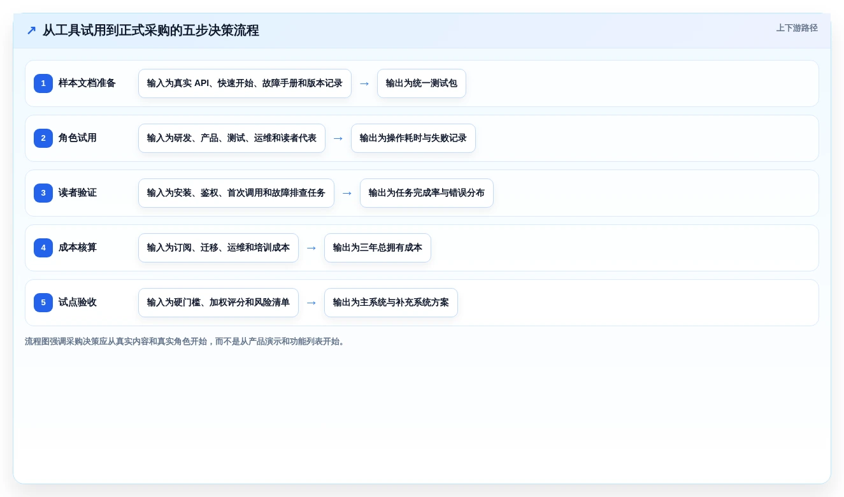Click step number badge 1
Viewport: 844px width, 497px height.
pos(43,83)
